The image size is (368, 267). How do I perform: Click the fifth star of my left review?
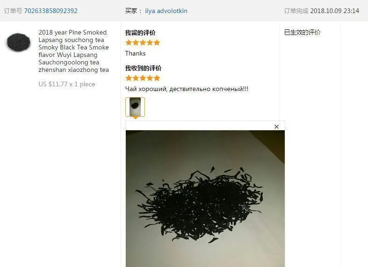pos(157,42)
